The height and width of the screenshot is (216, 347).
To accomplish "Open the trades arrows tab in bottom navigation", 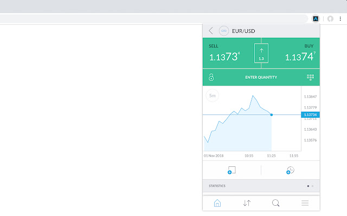I will (x=247, y=203).
